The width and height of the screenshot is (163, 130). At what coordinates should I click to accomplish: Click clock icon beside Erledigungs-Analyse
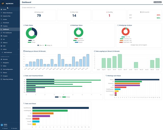click(118, 25)
